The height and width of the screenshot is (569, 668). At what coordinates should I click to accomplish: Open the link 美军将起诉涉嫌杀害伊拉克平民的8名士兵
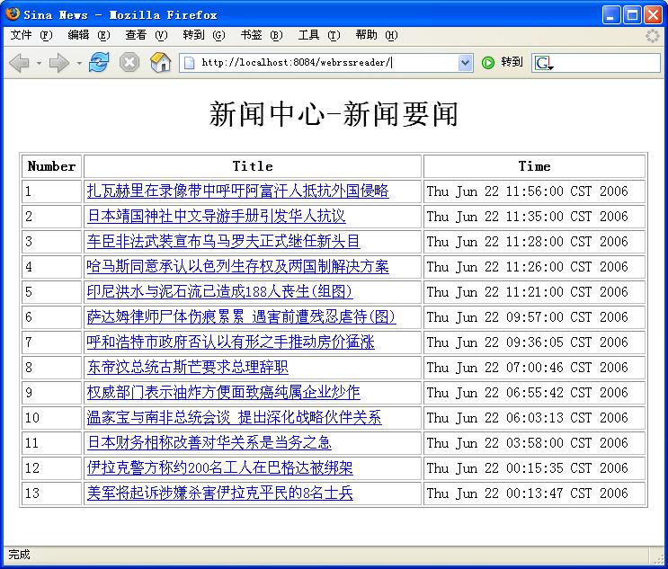220,493
